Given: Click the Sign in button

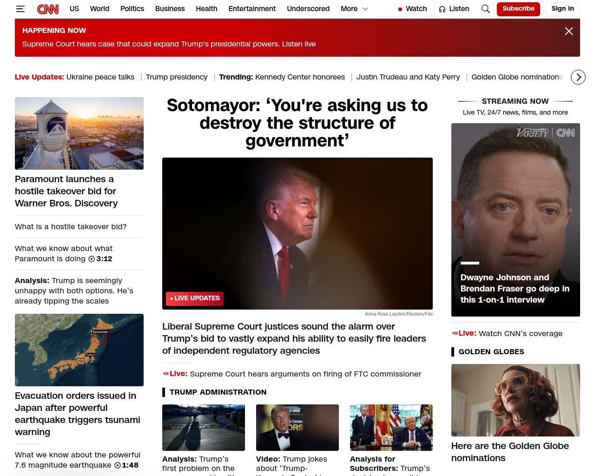Looking at the screenshot, I should point(562,9).
